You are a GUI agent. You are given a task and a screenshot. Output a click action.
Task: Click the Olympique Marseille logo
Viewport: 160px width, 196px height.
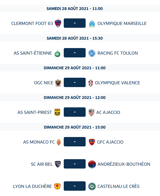click(x=92, y=24)
